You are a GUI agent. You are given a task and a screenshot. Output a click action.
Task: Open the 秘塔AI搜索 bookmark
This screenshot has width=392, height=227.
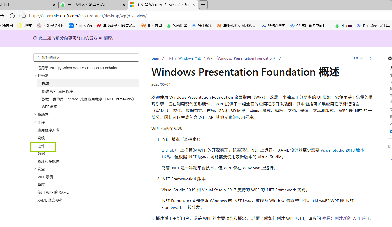coord(274,26)
